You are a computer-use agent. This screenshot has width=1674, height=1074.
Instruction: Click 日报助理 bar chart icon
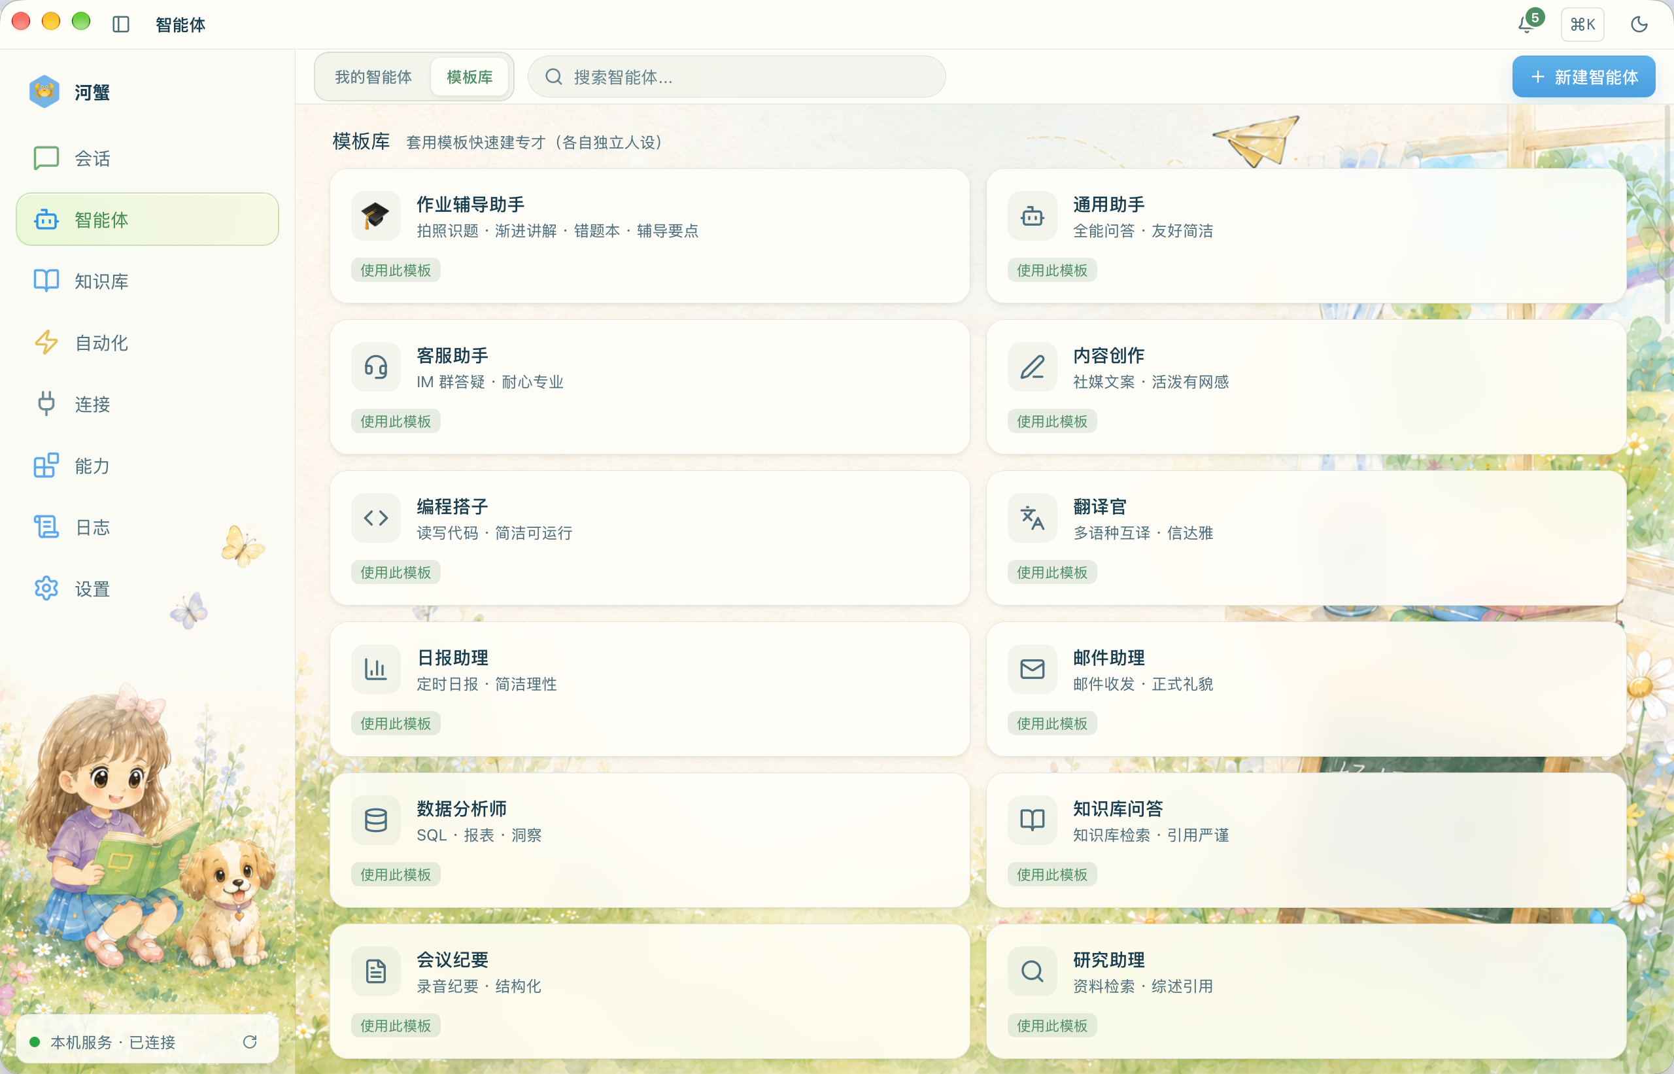click(x=376, y=669)
